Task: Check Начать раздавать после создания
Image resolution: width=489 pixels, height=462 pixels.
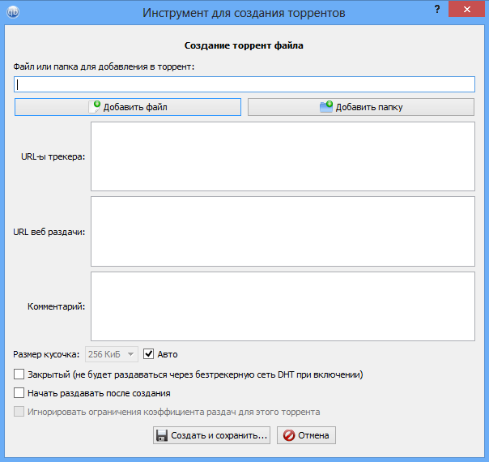Action: click(x=19, y=392)
